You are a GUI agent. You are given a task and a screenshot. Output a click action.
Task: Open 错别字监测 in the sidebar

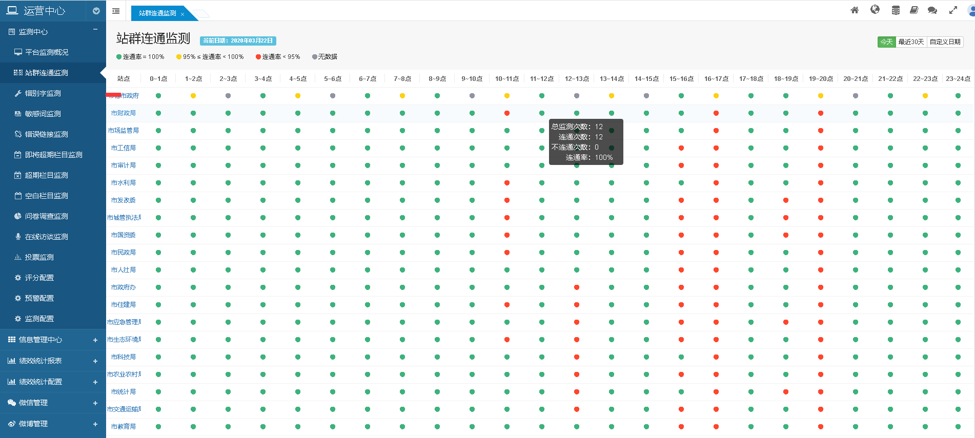[43, 93]
